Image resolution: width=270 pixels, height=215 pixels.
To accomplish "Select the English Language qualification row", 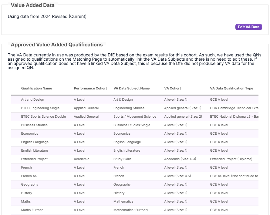I will point(135,142).
